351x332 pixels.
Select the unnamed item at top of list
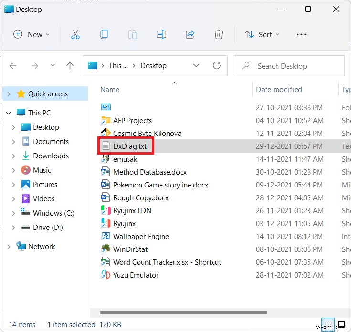coord(106,107)
